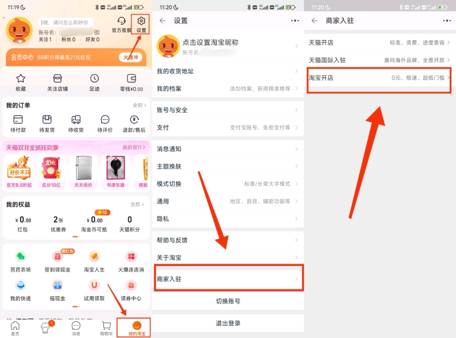The image size is (456, 338).
Task: Open more options on 商家入驻 screen
Action: point(447,20)
